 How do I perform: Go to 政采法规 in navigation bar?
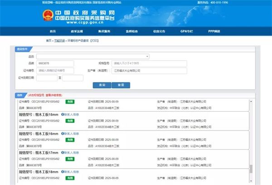[x=78, y=32]
